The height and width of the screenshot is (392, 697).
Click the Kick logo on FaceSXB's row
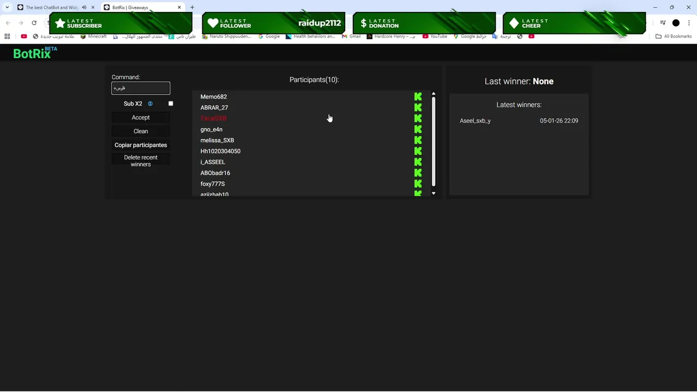[x=418, y=118]
